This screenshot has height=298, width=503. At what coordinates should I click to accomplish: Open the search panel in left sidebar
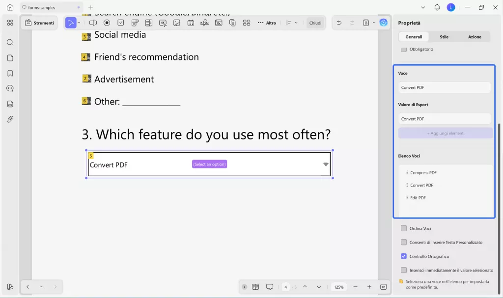(x=10, y=42)
